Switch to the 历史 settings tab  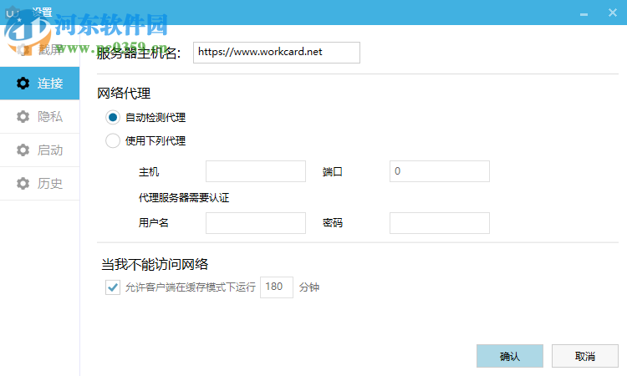(x=39, y=184)
